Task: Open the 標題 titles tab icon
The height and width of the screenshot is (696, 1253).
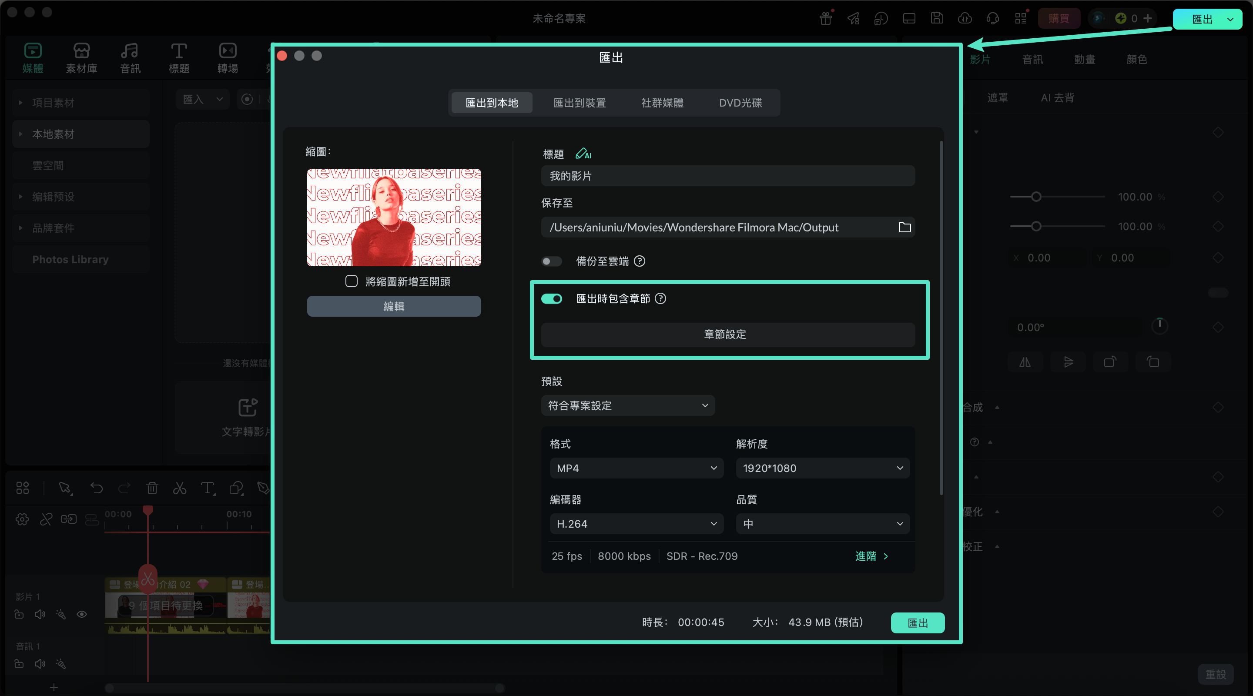Action: pyautogui.click(x=178, y=50)
